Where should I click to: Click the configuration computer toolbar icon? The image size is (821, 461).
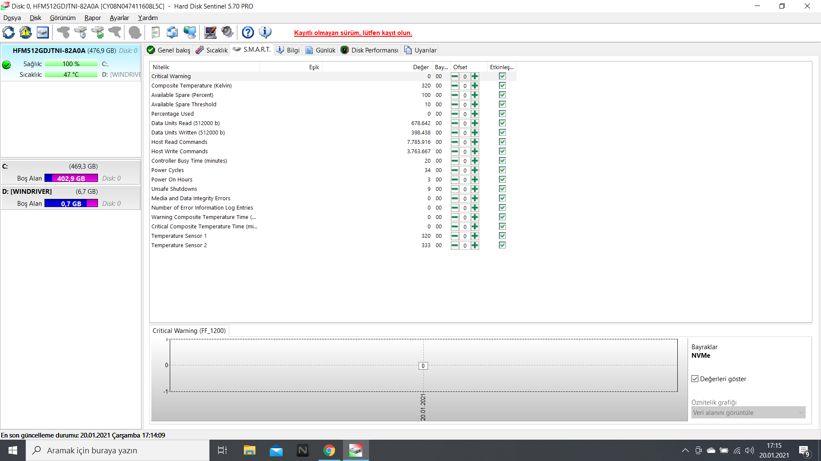tap(210, 32)
